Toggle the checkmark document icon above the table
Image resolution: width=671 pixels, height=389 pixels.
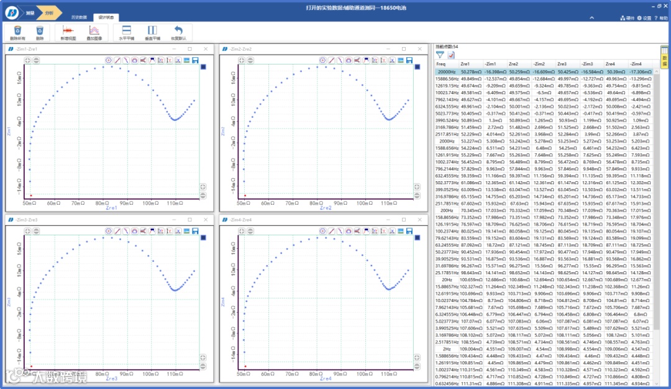451,55
